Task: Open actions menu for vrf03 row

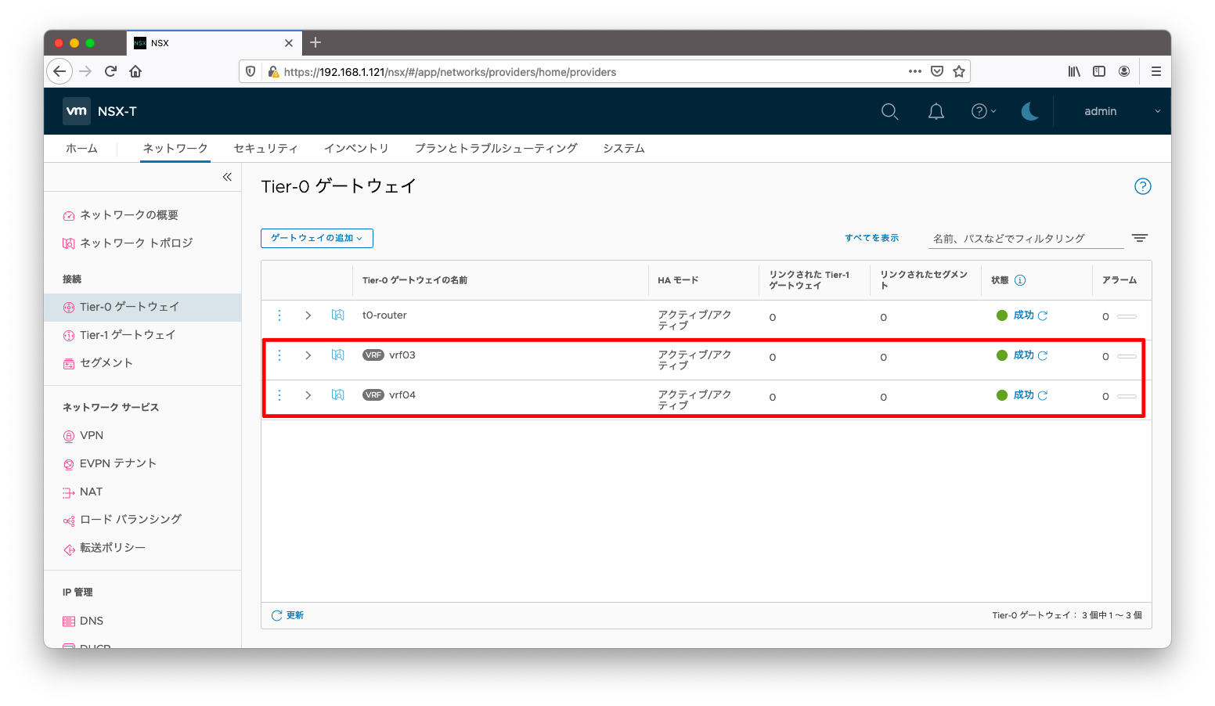Action: (x=279, y=355)
